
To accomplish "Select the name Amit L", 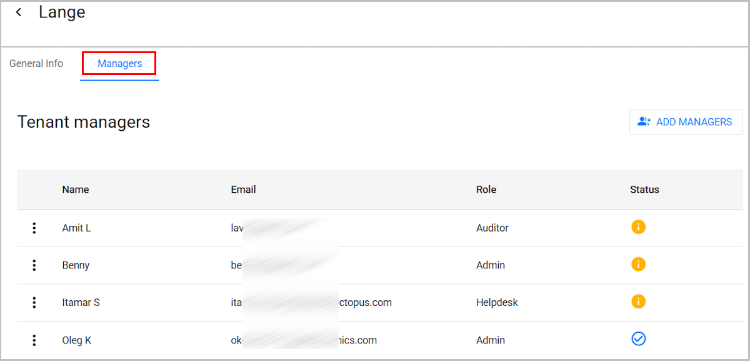I will coord(77,228).
